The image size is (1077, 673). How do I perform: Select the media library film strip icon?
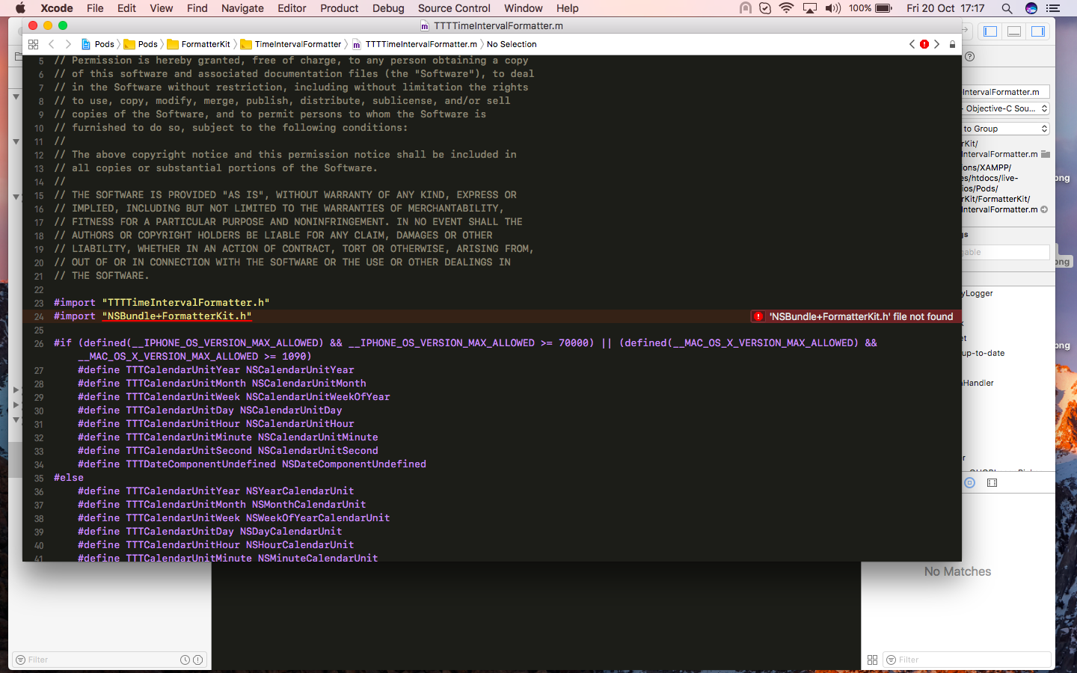[991, 483]
